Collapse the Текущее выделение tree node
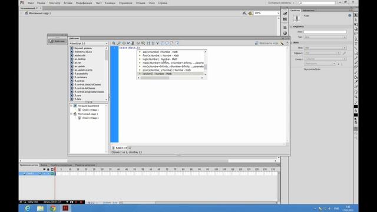This screenshot has height=212, width=377. [x=71, y=106]
